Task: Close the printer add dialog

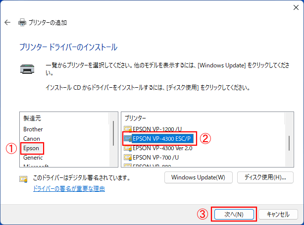Action: click(x=296, y=7)
